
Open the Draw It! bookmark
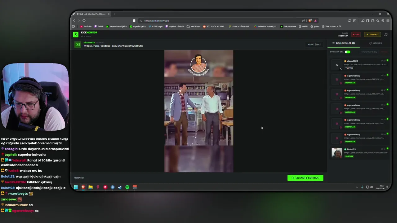tap(240, 26)
